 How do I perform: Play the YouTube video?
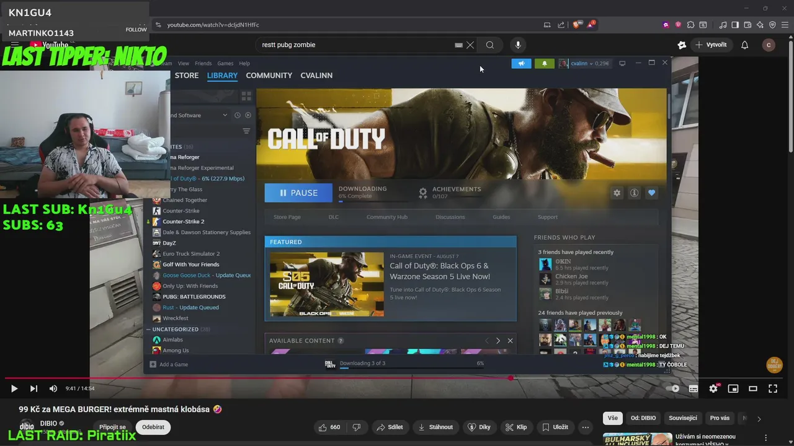tap(14, 388)
